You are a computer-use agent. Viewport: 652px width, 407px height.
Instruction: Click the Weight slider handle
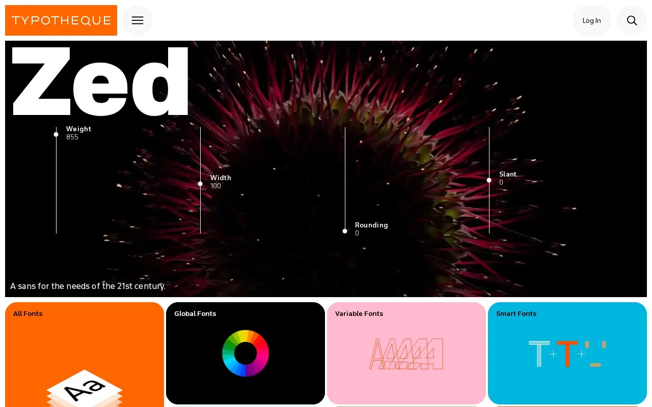point(56,134)
